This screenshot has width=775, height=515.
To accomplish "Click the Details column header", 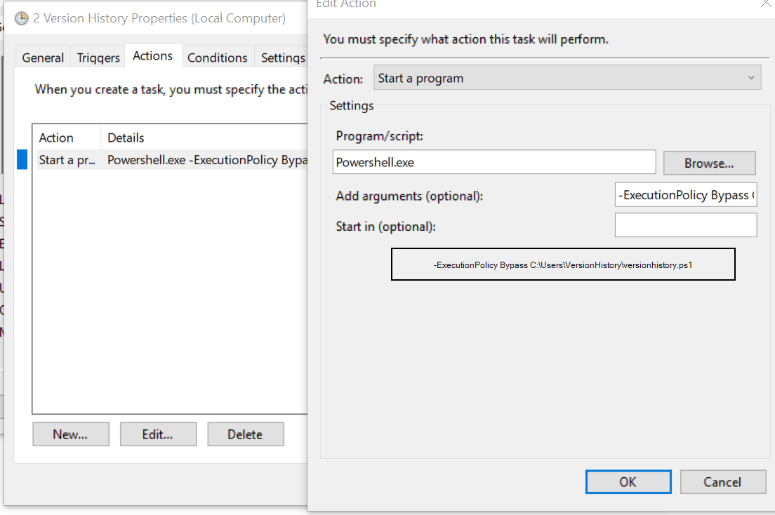I will tap(126, 137).
